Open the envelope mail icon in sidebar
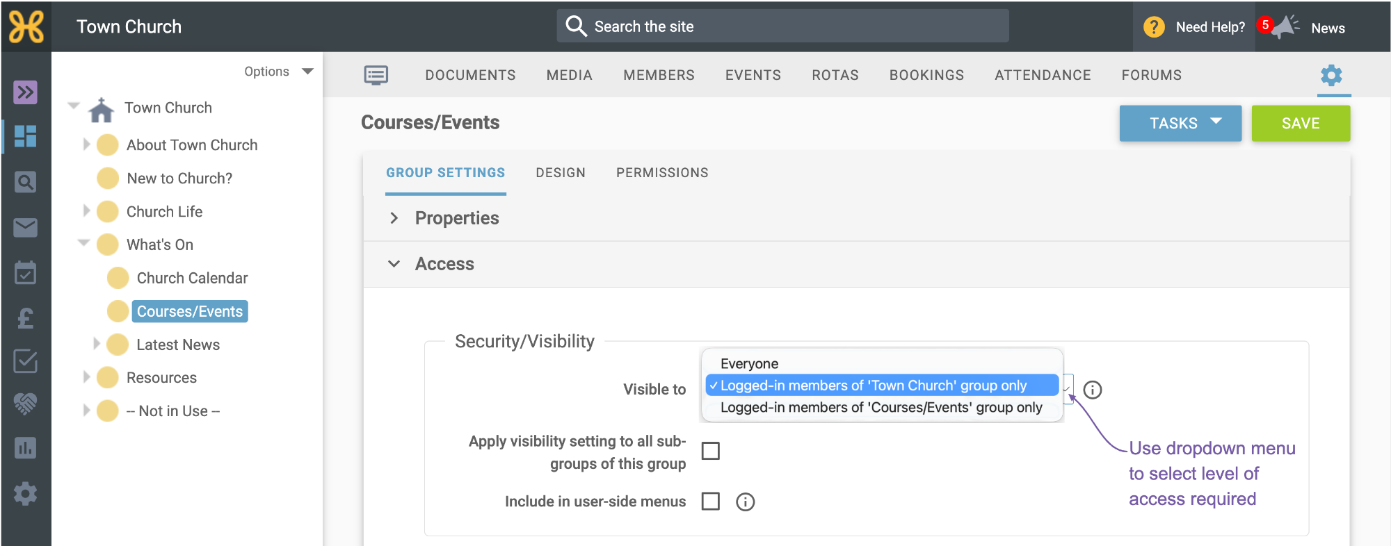Screen dimensions: 1391x546 pos(26,227)
